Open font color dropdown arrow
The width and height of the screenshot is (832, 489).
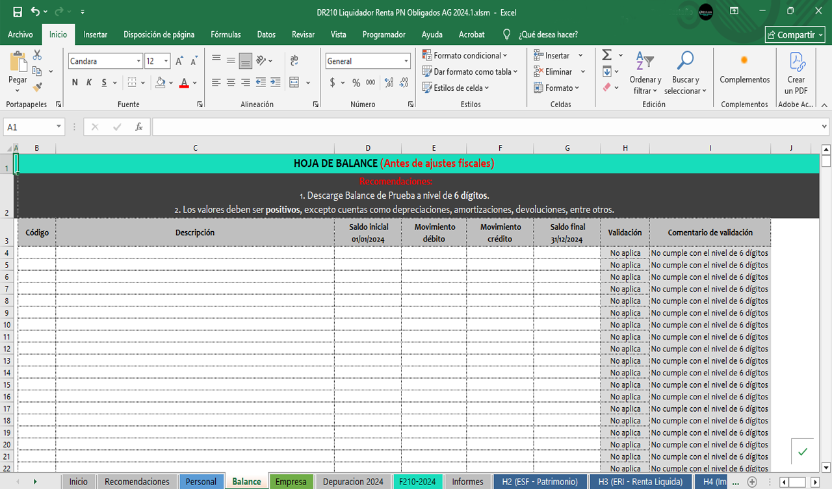click(x=195, y=82)
